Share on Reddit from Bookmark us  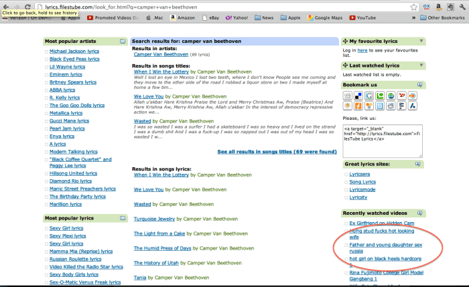[391, 106]
